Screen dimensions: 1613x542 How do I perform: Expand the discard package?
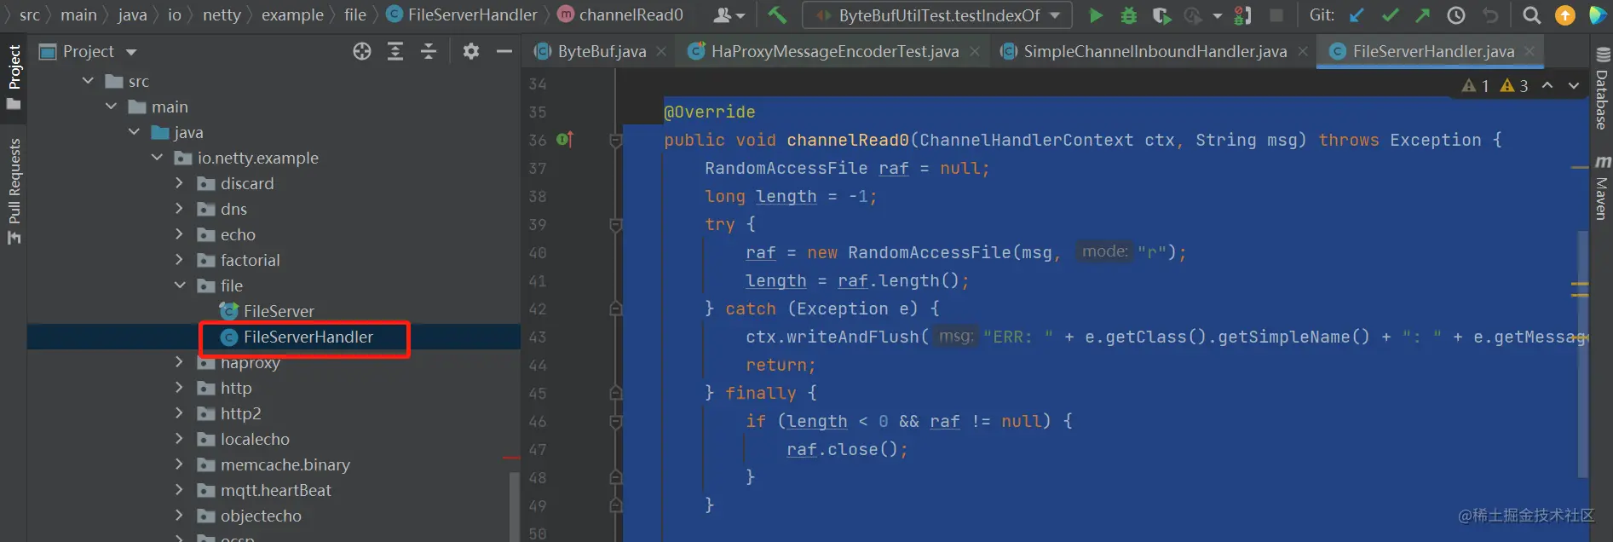coord(179,183)
